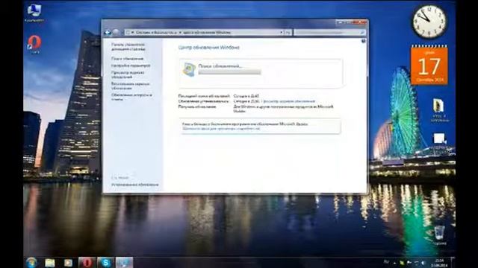Click the analog clock gadget
This screenshot has height=268, width=478.
[429, 22]
